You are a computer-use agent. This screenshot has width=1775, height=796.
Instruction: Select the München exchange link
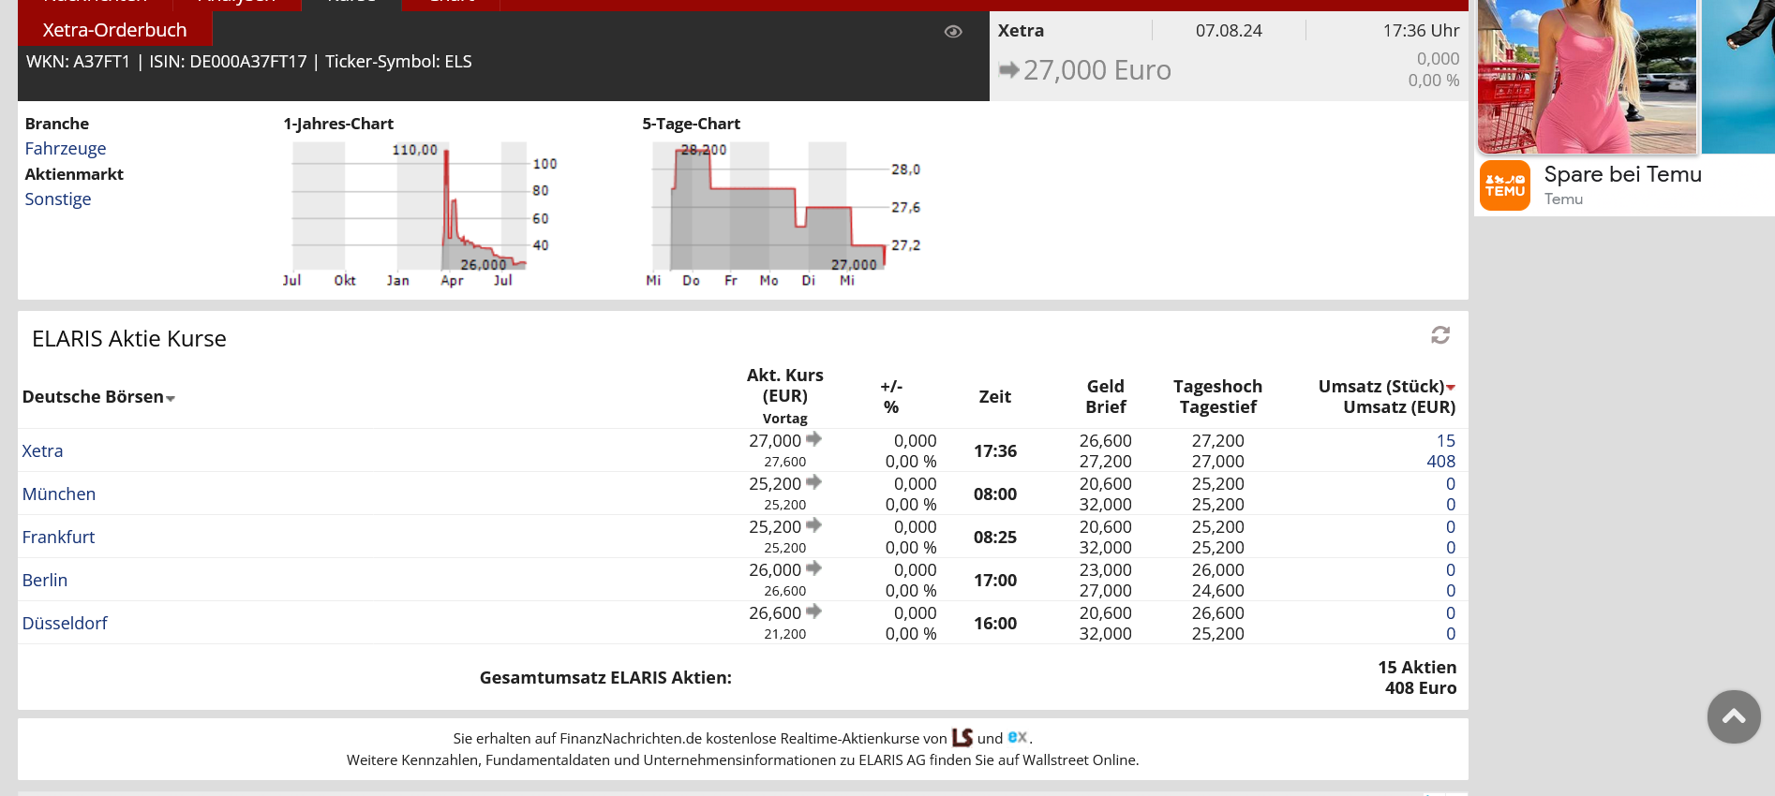point(59,494)
